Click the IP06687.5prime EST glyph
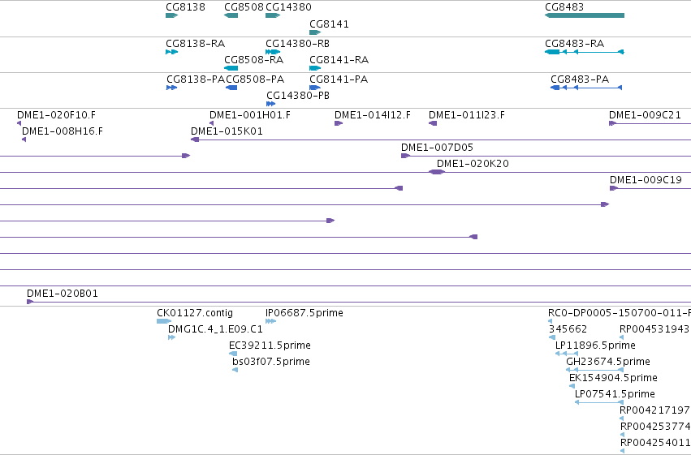The width and height of the screenshot is (691, 455). pyautogui.click(x=270, y=321)
